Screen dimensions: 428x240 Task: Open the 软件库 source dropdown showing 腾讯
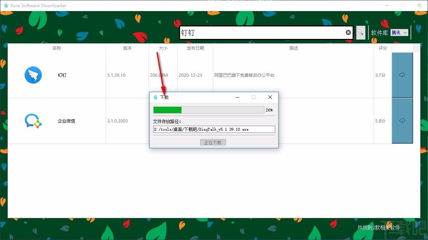coord(399,33)
